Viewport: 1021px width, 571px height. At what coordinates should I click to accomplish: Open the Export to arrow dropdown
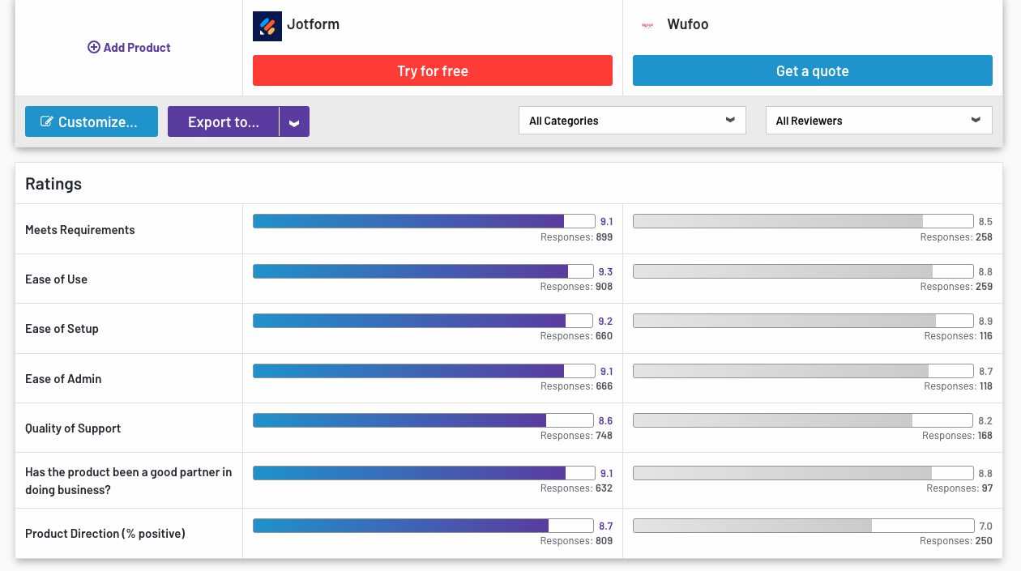(x=294, y=122)
